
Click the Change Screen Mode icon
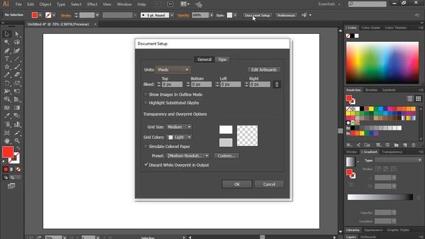pyautogui.click(x=11, y=186)
